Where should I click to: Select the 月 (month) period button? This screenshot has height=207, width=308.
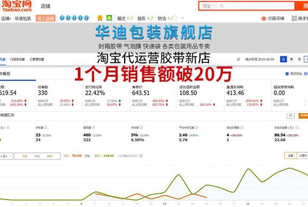point(299,59)
